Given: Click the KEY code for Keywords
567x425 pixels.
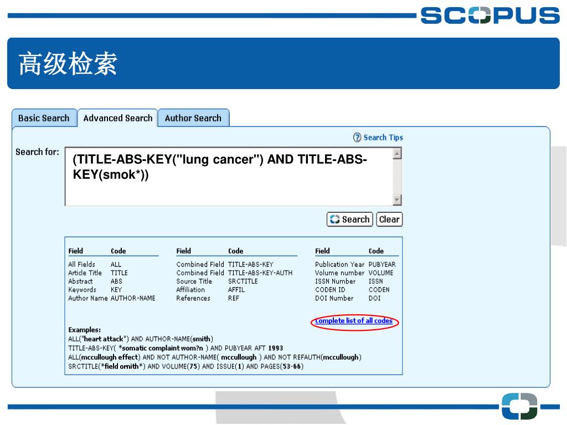Looking at the screenshot, I should pyautogui.click(x=116, y=290).
